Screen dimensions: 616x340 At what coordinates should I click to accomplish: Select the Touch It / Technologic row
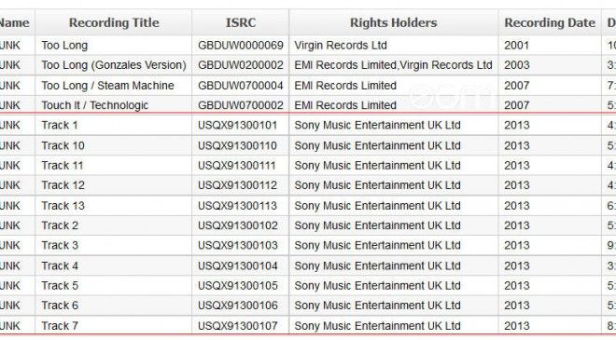tap(308, 105)
